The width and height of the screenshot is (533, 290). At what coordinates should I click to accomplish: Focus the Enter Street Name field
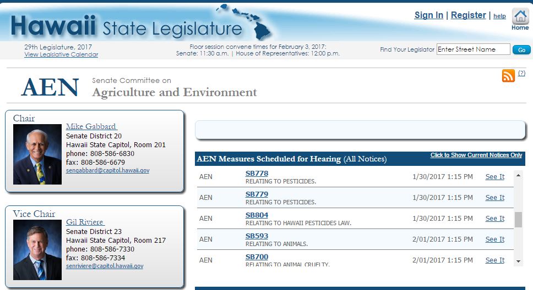[473, 49]
